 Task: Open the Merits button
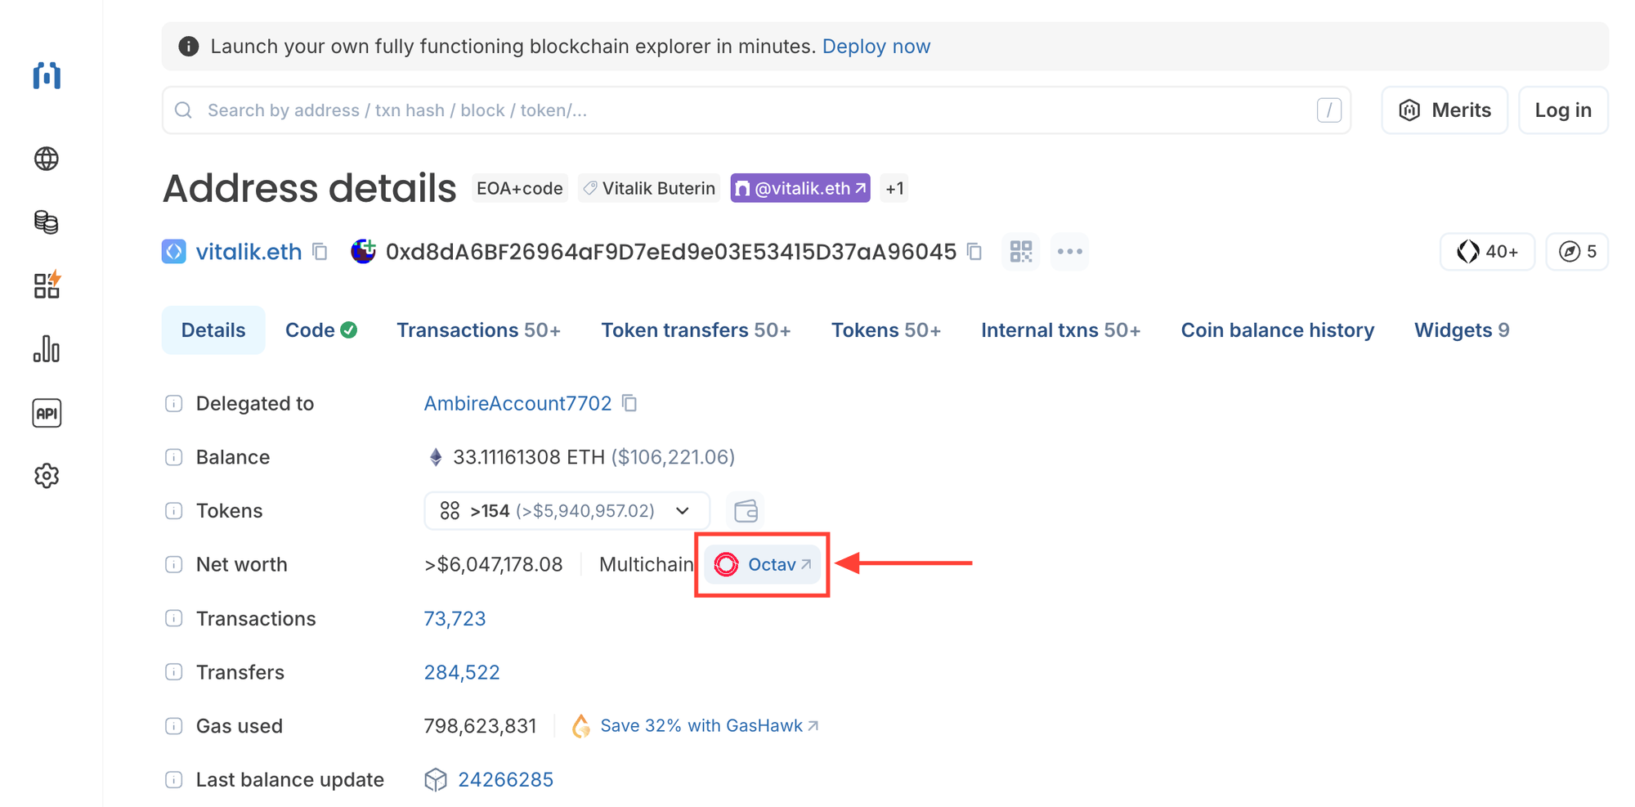tap(1444, 110)
